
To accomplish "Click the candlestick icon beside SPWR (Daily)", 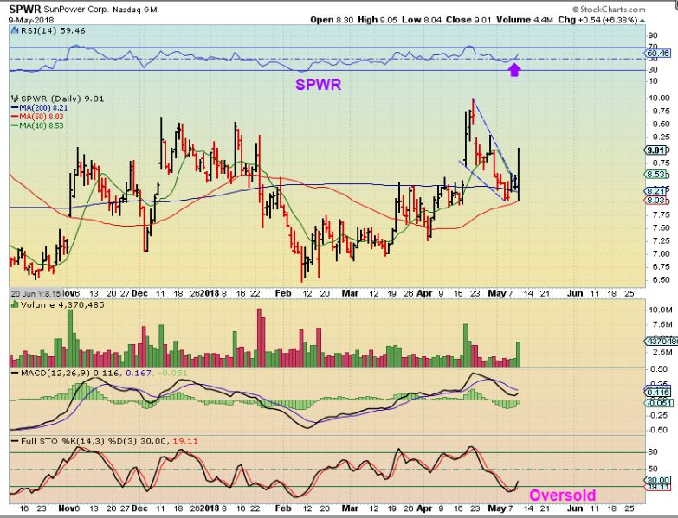I will [13, 99].
